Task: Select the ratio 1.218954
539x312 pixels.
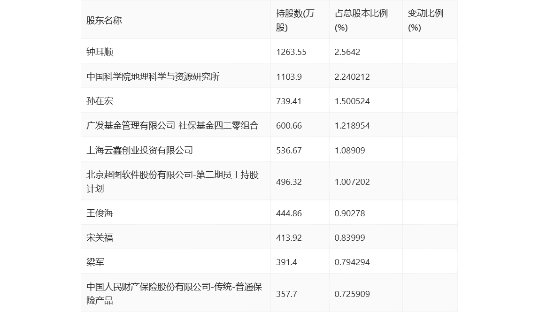Action: click(352, 125)
